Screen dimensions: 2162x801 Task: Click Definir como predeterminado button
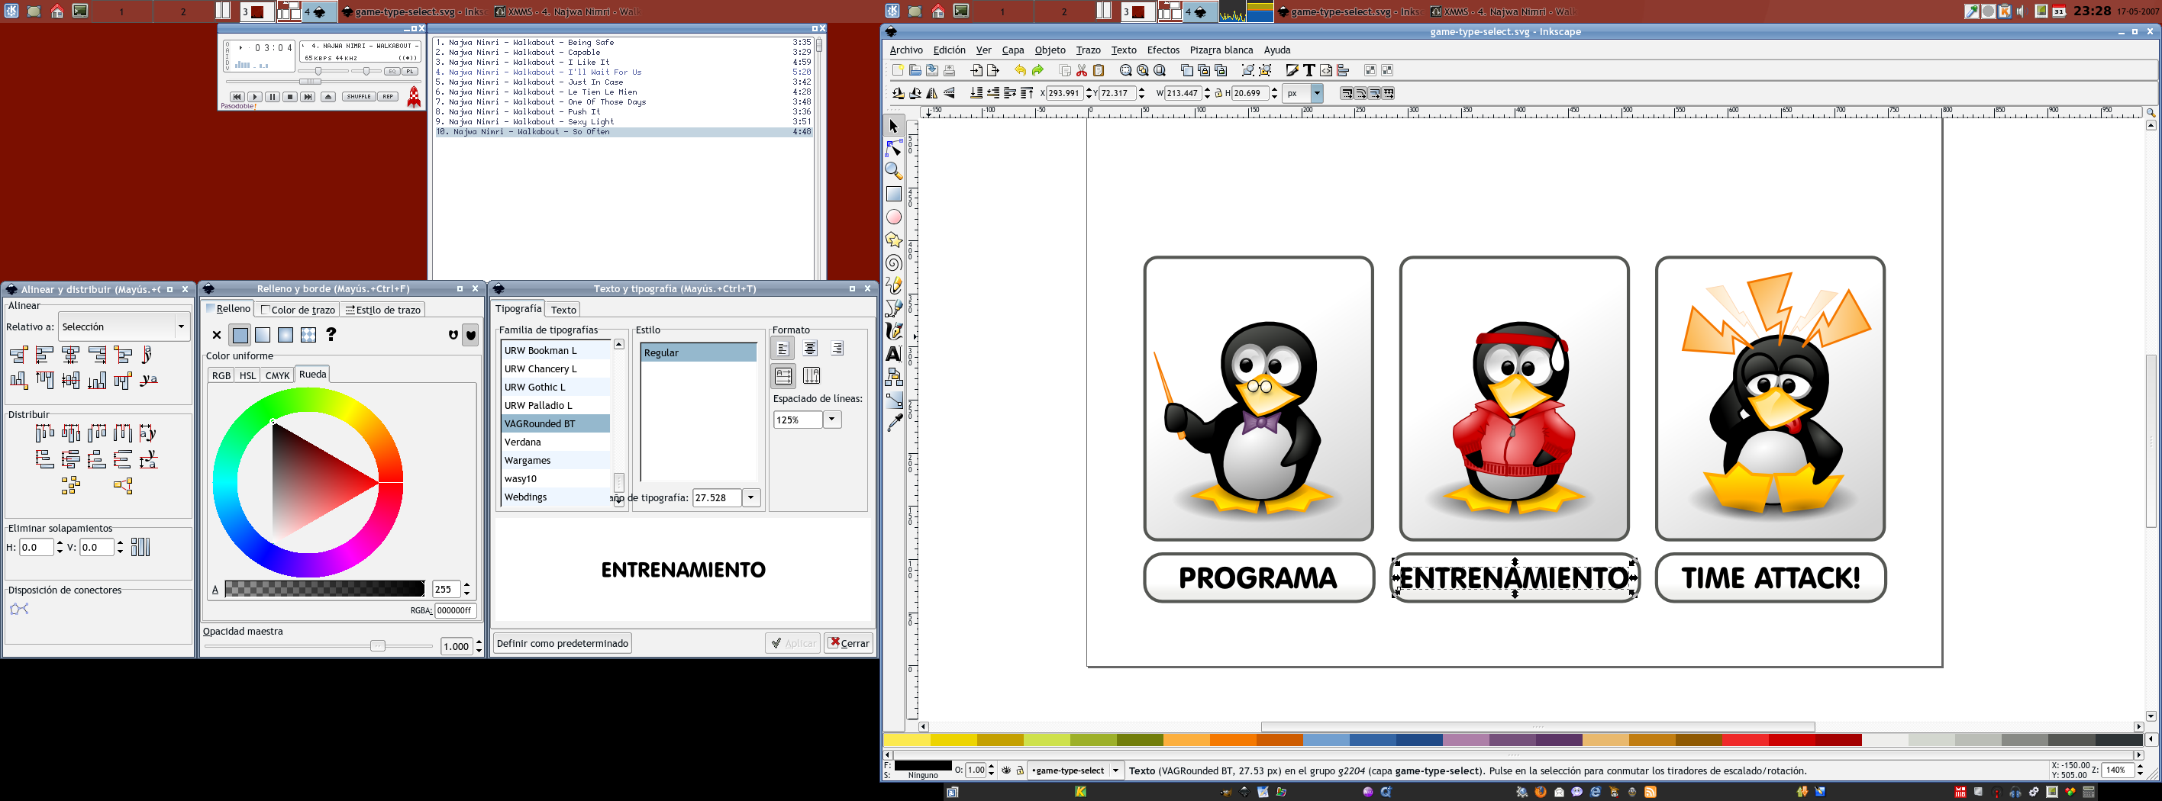click(x=563, y=643)
